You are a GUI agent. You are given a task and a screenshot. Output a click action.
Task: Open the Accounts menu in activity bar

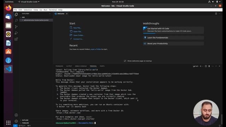[x=16, y=115]
